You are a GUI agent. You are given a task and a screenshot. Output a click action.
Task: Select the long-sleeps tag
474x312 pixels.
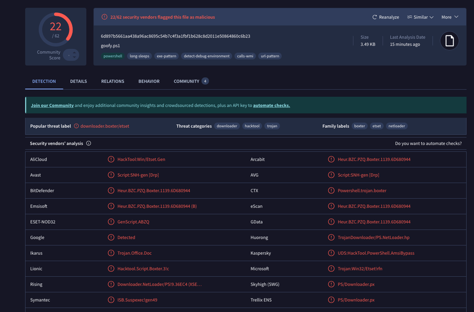pyautogui.click(x=139, y=56)
